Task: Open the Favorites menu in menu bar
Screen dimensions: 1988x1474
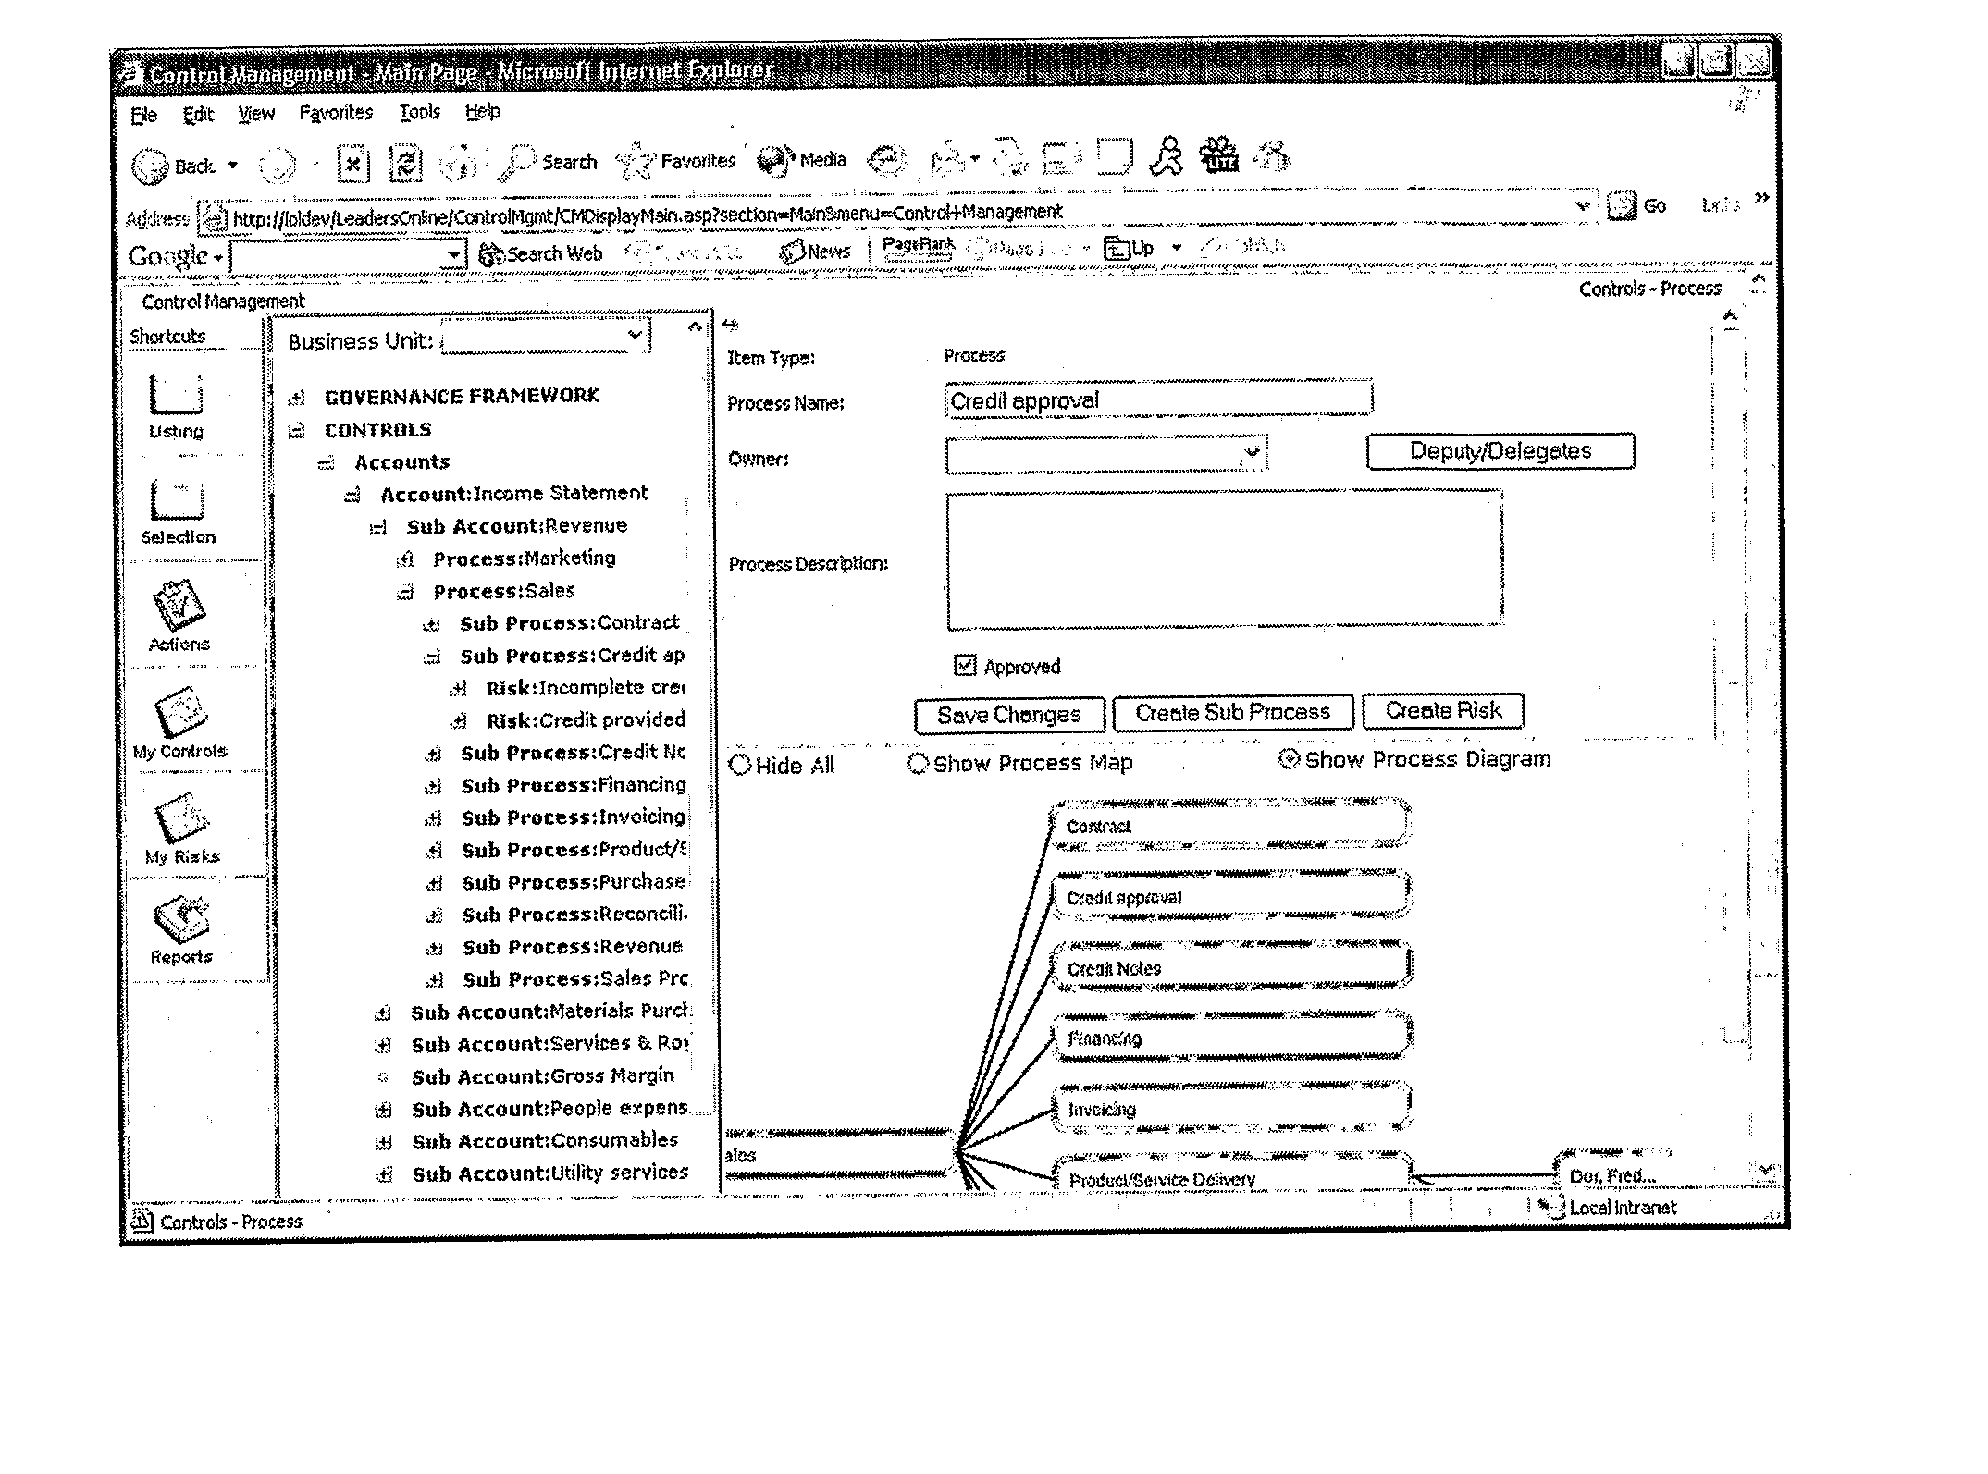Action: coord(336,113)
